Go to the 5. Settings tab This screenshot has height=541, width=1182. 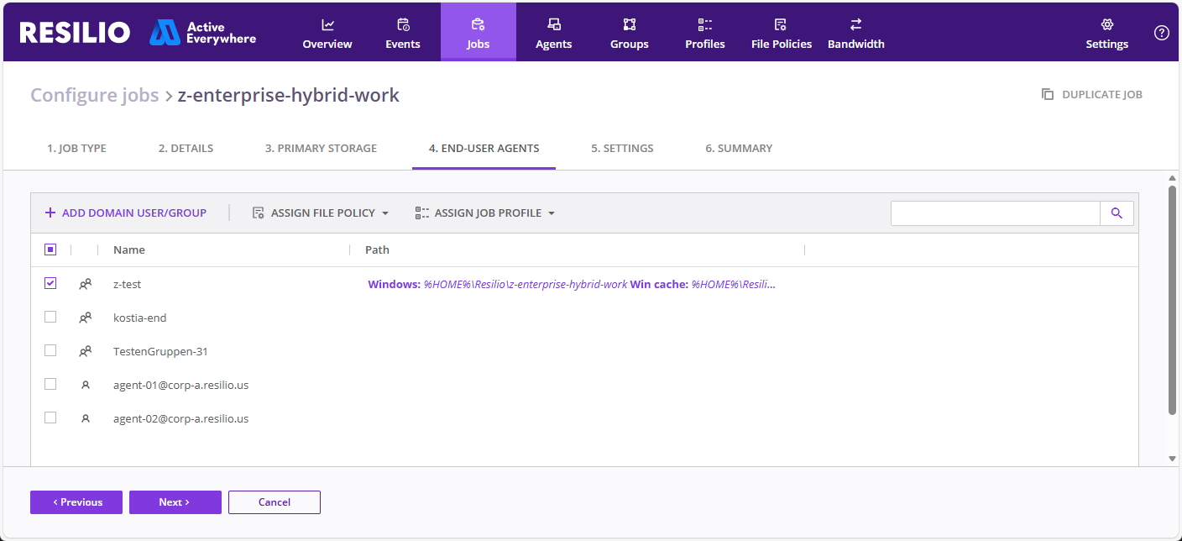pos(622,148)
